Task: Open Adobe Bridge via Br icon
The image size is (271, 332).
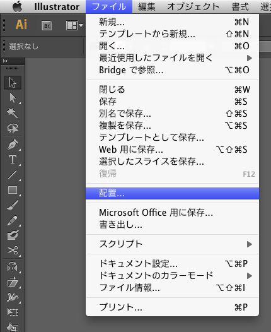Action: pyautogui.click(x=47, y=26)
